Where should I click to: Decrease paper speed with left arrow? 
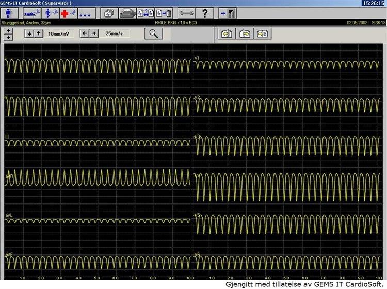(x=84, y=33)
